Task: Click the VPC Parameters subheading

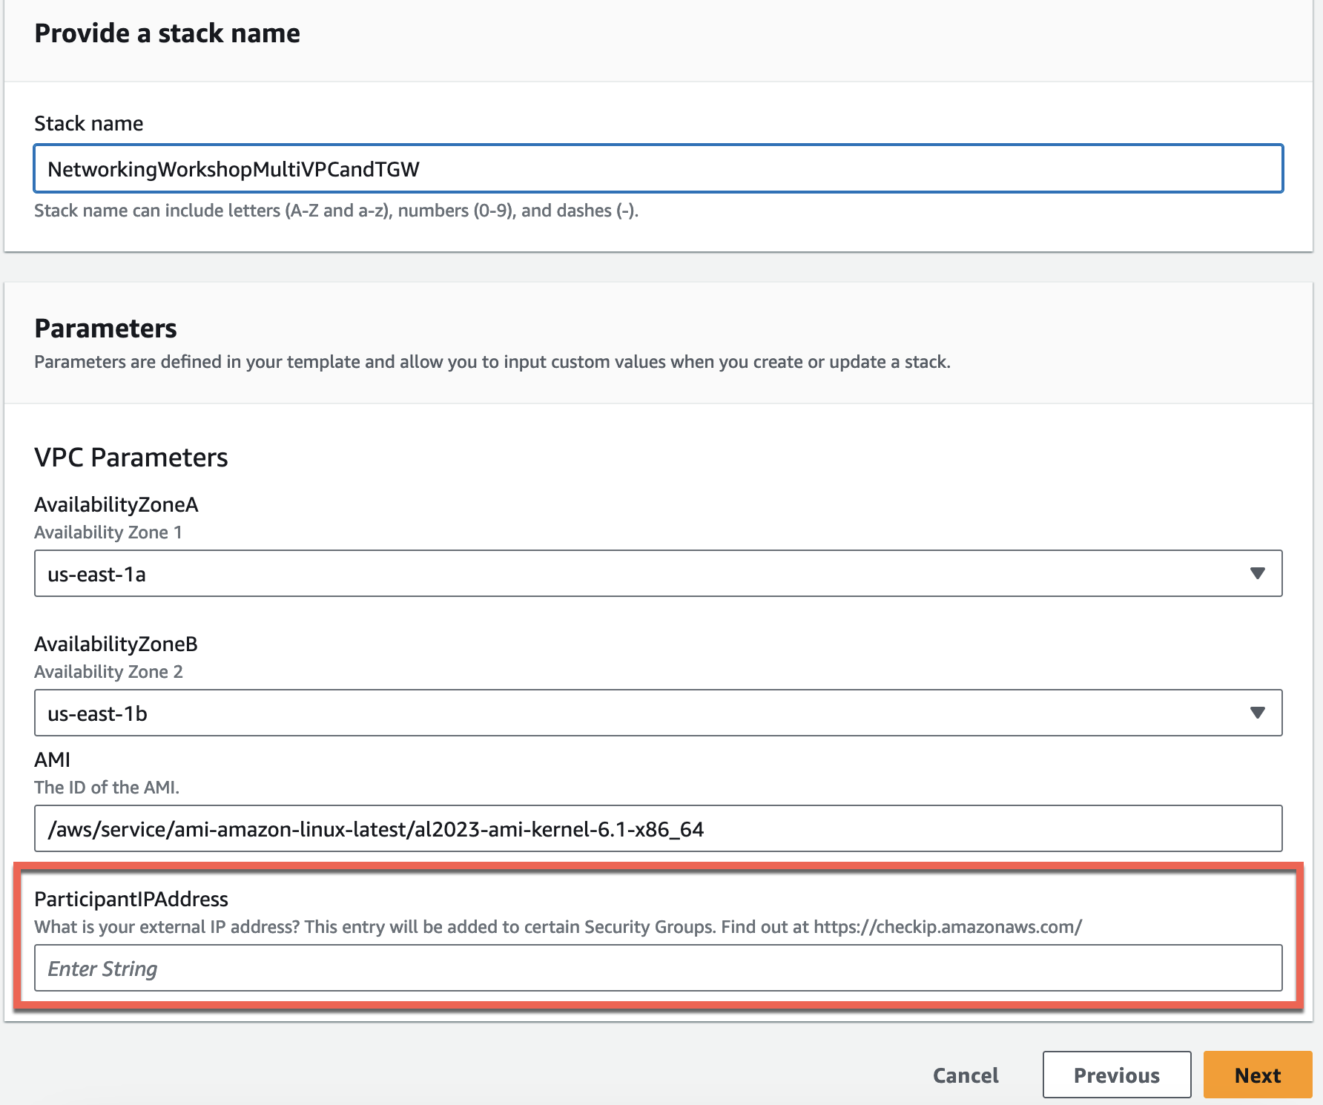Action: click(131, 458)
